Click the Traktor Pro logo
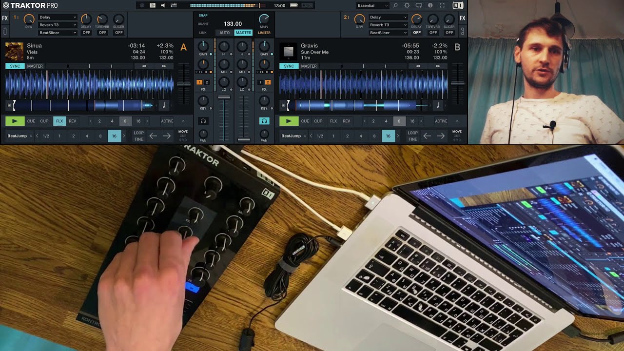This screenshot has height=351, width=624. coord(30,5)
